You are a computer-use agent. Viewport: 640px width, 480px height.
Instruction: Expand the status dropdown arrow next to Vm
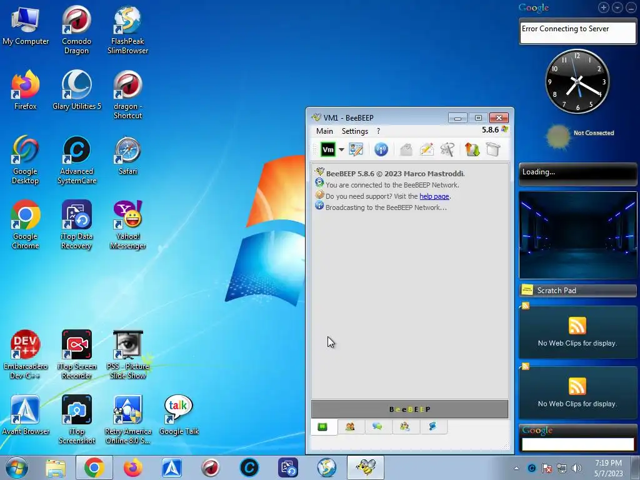pos(342,149)
